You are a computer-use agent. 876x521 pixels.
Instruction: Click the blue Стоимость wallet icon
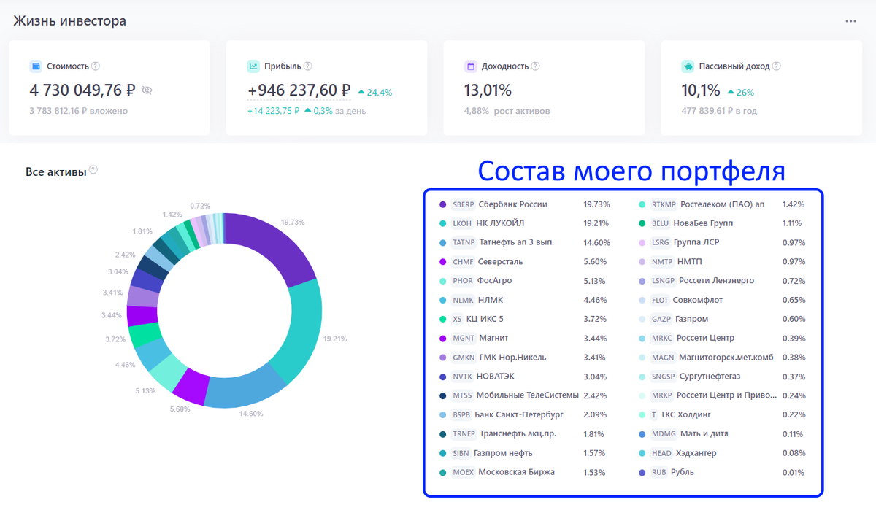(x=36, y=66)
